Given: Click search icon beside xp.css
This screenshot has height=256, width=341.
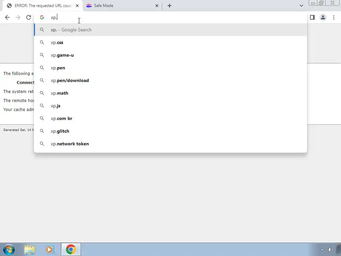Looking at the screenshot, I should pos(42,42).
